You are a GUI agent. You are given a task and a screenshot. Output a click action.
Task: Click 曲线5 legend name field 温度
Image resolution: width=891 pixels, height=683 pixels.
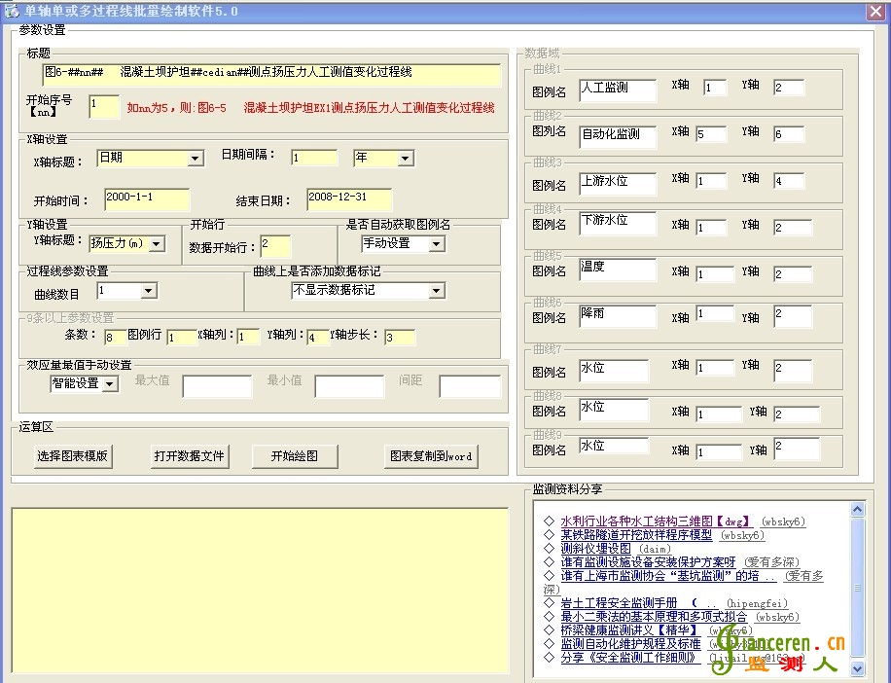click(x=618, y=270)
